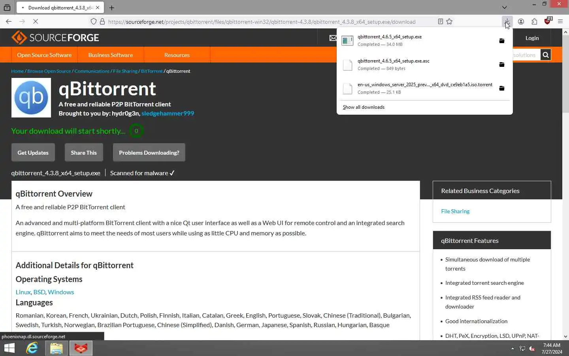Open the Open Source Software menu
Image resolution: width=569 pixels, height=356 pixels.
pos(44,55)
